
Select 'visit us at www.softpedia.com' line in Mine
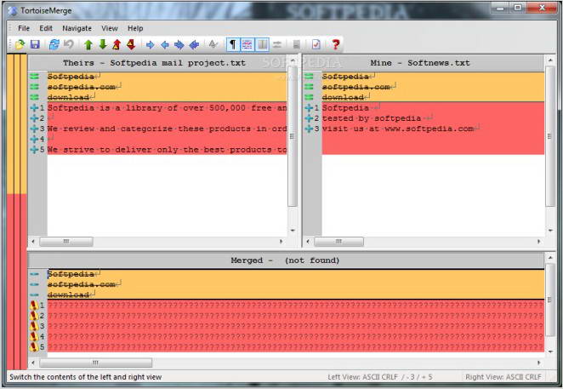pos(433,129)
